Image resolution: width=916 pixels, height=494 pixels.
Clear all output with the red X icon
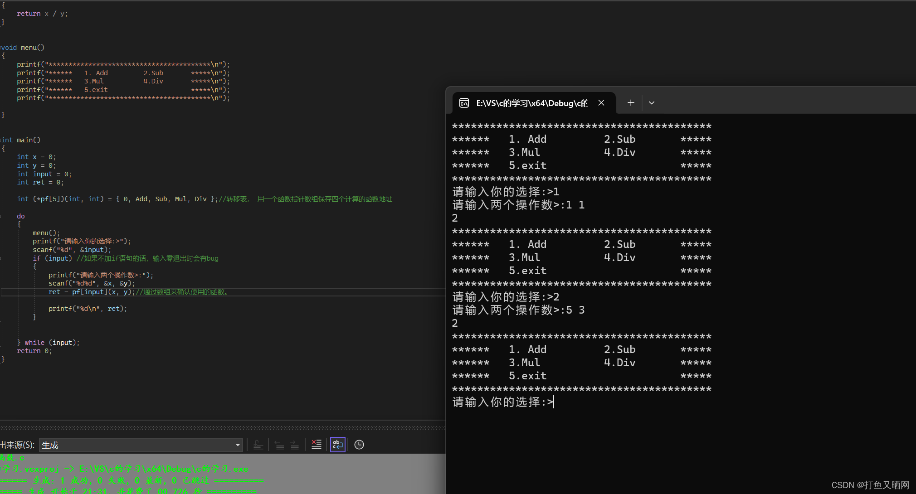[x=317, y=445]
